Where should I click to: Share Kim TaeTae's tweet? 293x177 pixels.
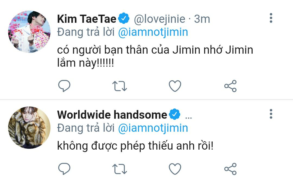tap(230, 86)
